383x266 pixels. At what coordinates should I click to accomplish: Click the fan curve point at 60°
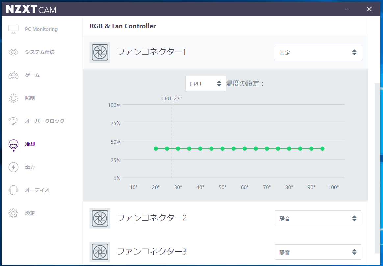[x=245, y=149]
